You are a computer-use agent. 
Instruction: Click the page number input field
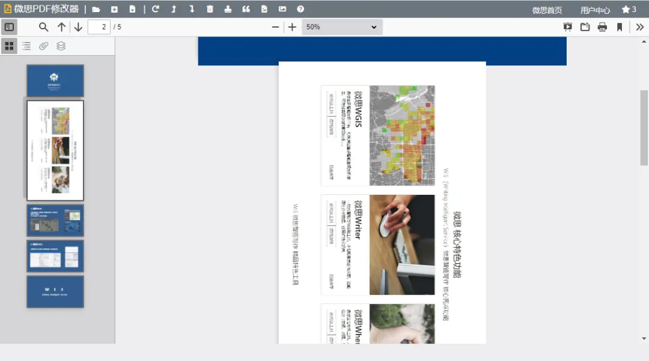click(x=99, y=27)
